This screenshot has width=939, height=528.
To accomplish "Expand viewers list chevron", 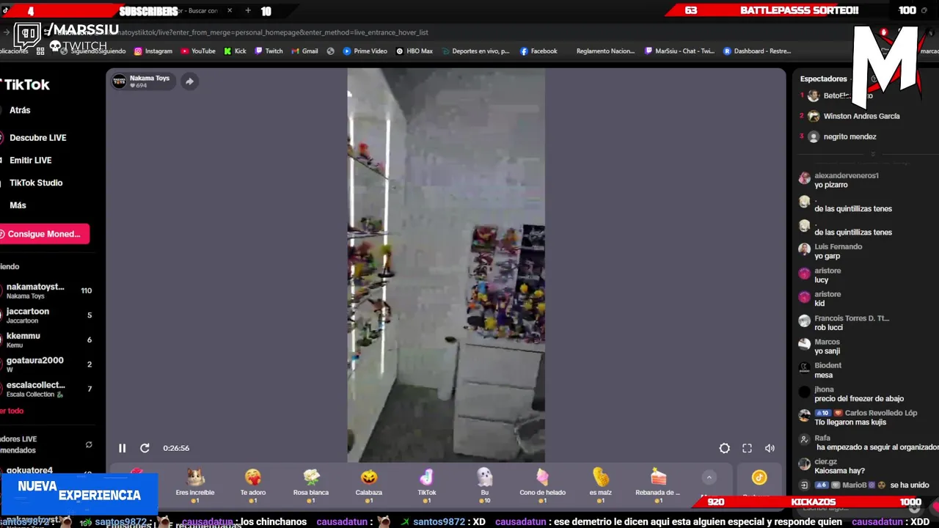I will [x=873, y=154].
